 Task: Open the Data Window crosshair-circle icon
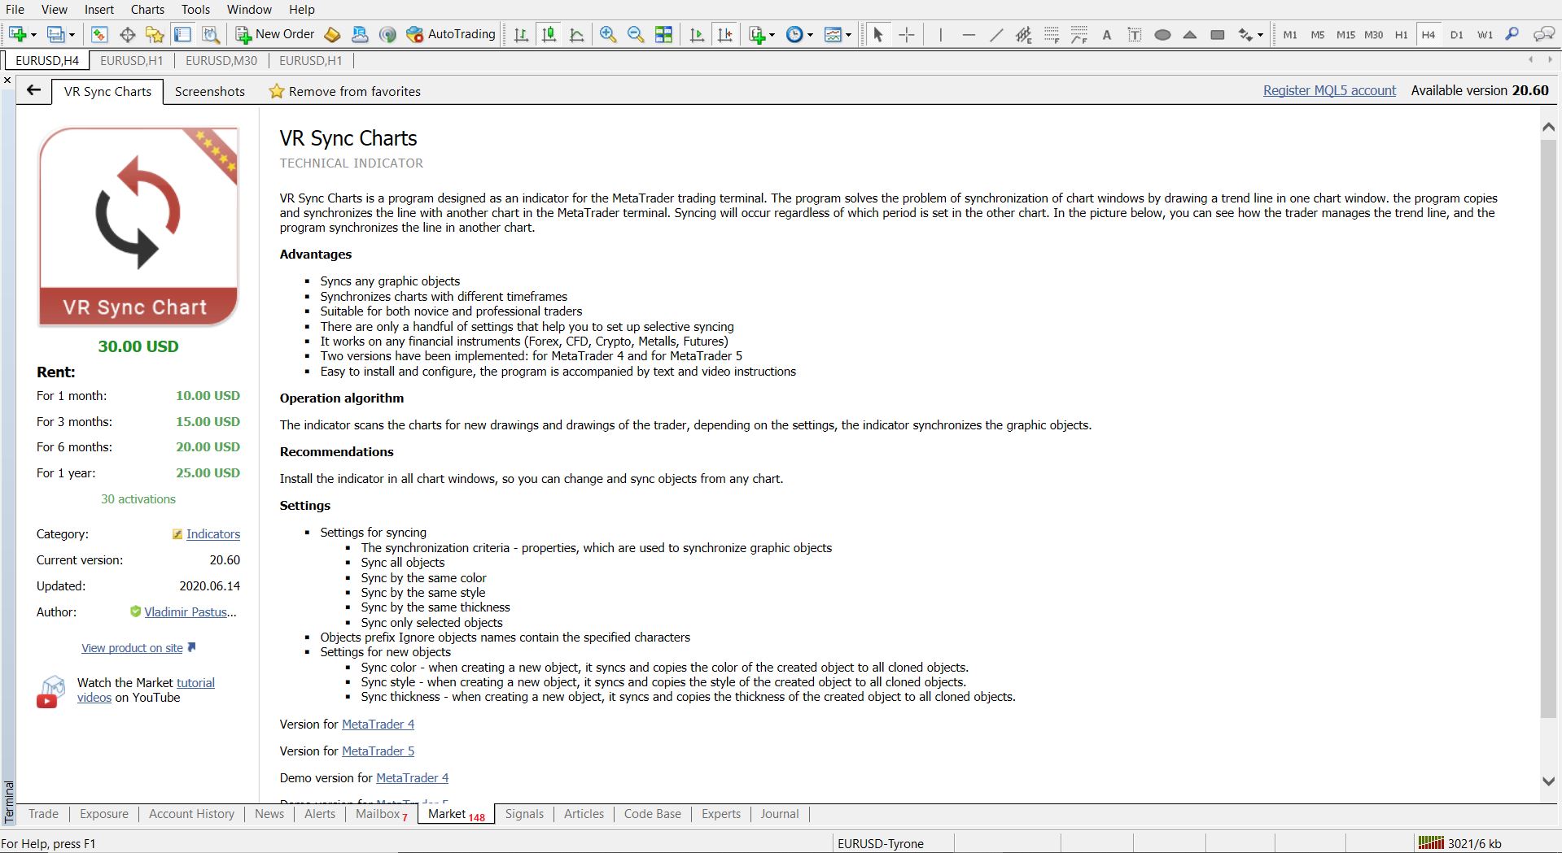coord(127,34)
